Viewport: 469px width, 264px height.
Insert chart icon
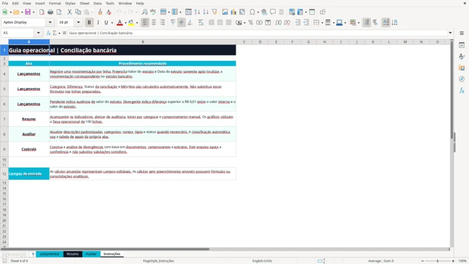point(233,12)
